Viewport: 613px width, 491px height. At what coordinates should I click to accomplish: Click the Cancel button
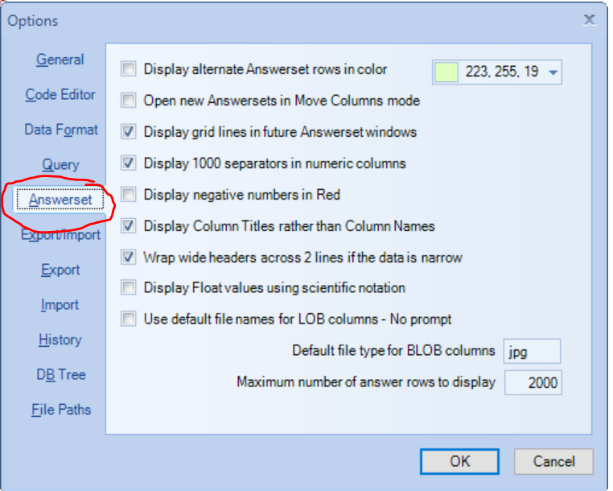[553, 461]
